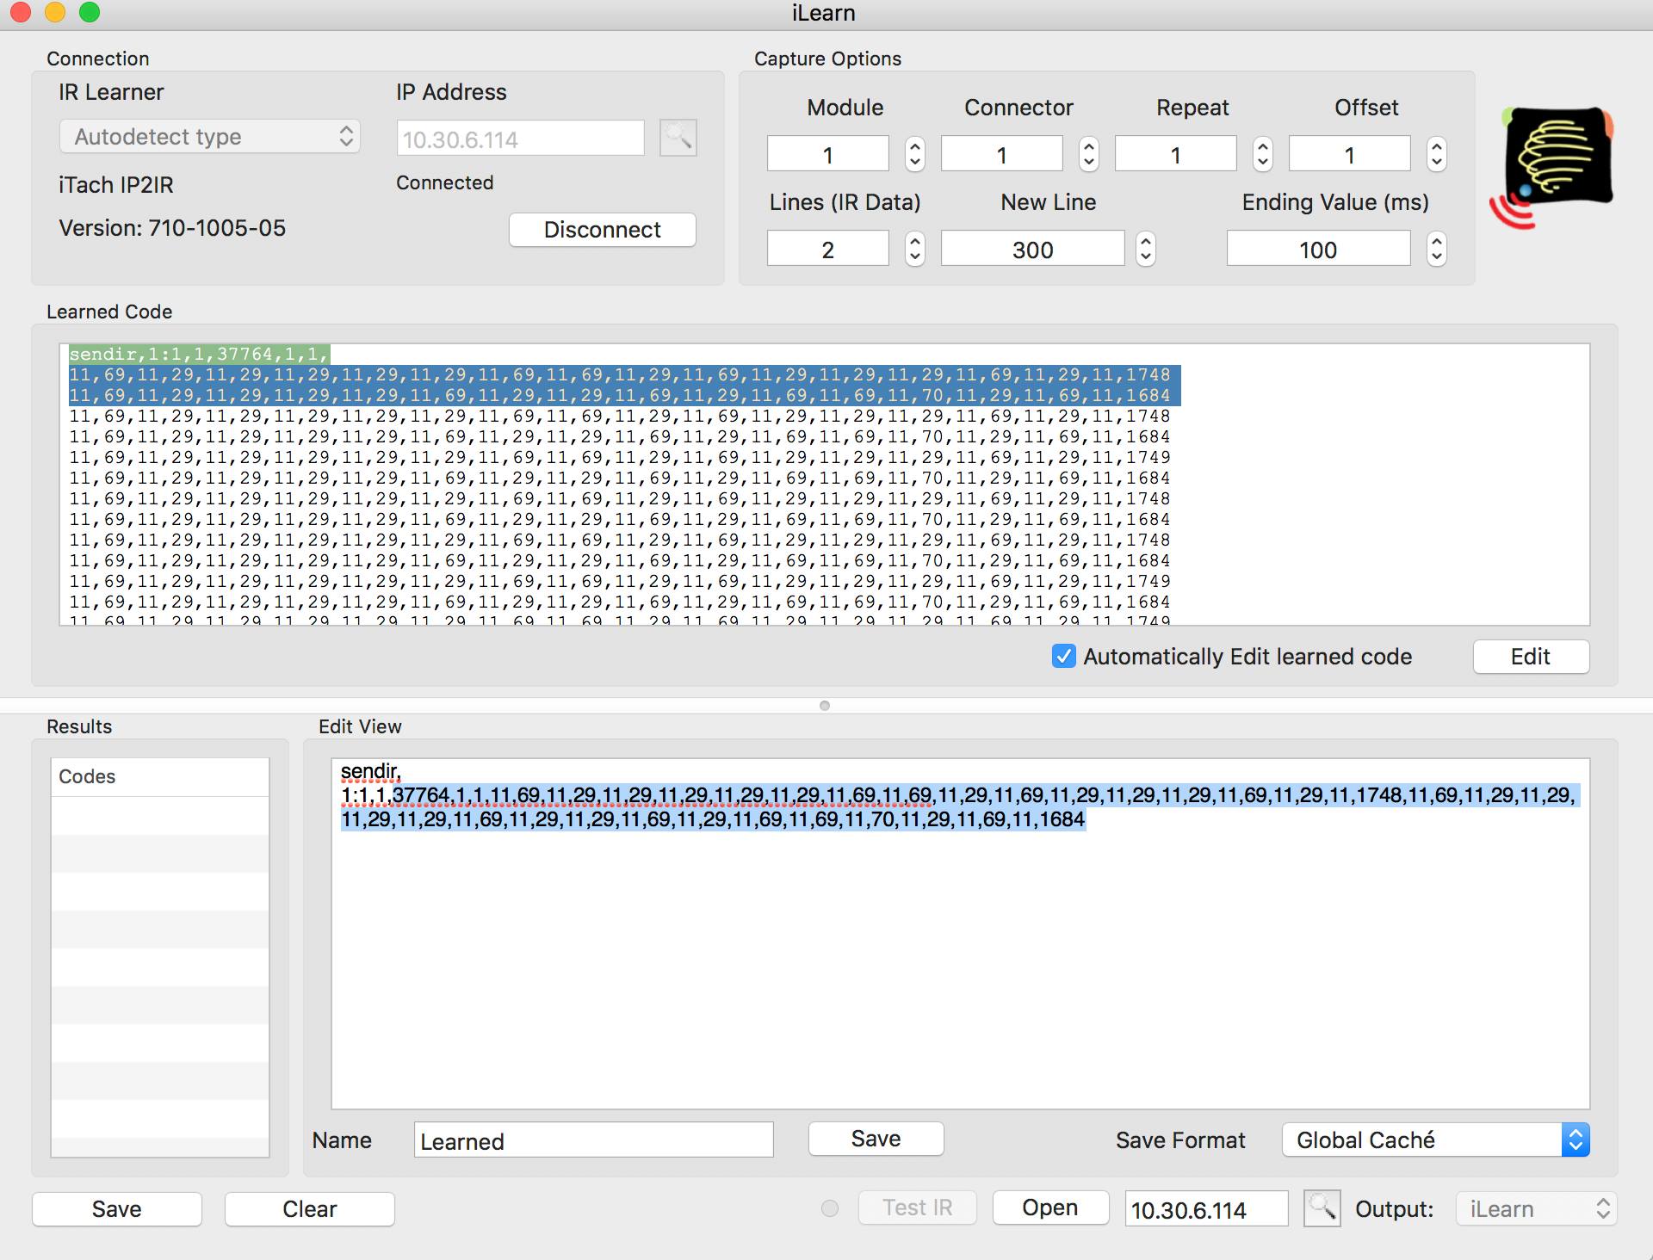Image resolution: width=1653 pixels, height=1260 pixels.
Task: Click the Repeat count stepper
Action: point(1262,155)
